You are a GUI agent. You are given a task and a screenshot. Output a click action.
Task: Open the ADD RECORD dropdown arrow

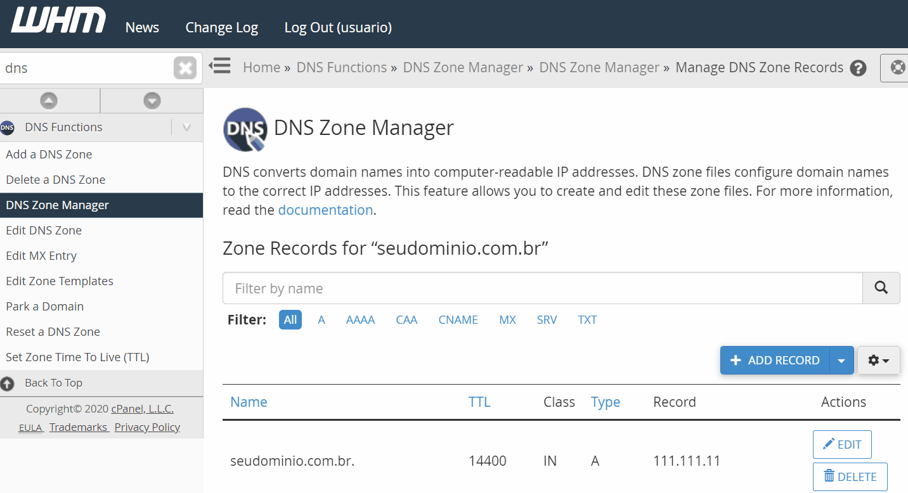coord(841,361)
